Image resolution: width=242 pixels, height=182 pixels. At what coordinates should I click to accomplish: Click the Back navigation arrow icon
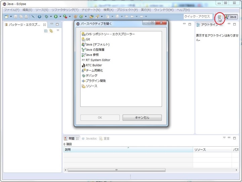[x=132, y=17]
